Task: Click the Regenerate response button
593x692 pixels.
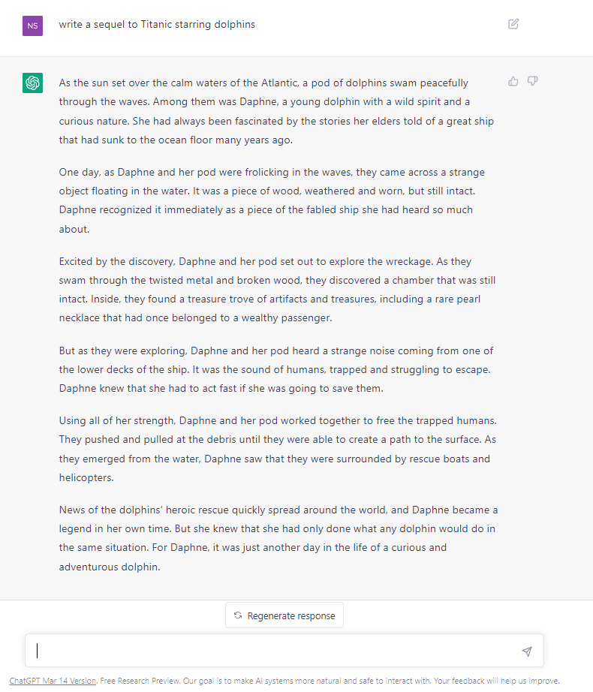Action: coord(284,615)
